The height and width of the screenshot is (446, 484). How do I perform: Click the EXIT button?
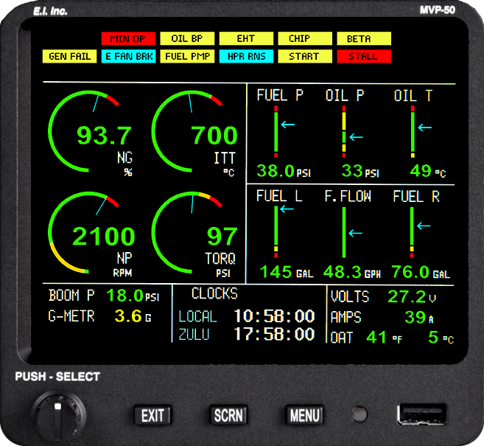click(x=152, y=415)
